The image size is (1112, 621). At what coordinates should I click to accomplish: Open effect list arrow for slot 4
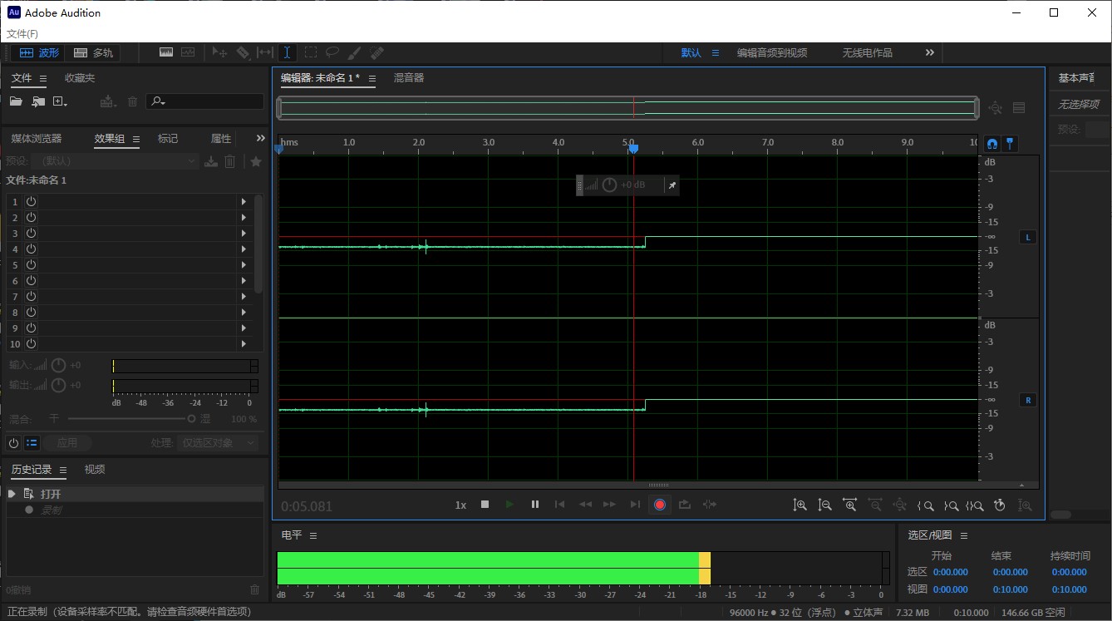coord(244,249)
